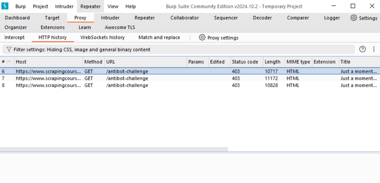The image size is (380, 183).
Task: Open the Comparer tab
Action: (x=298, y=18)
